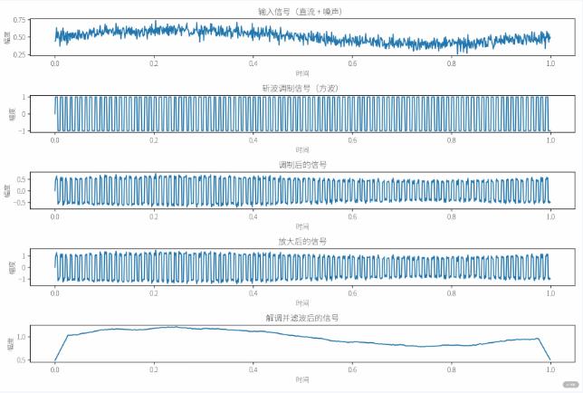This screenshot has width=583, height=393.
Task: Click the title '输入信号 (直流 + 噪声)'
Action: coord(302,12)
